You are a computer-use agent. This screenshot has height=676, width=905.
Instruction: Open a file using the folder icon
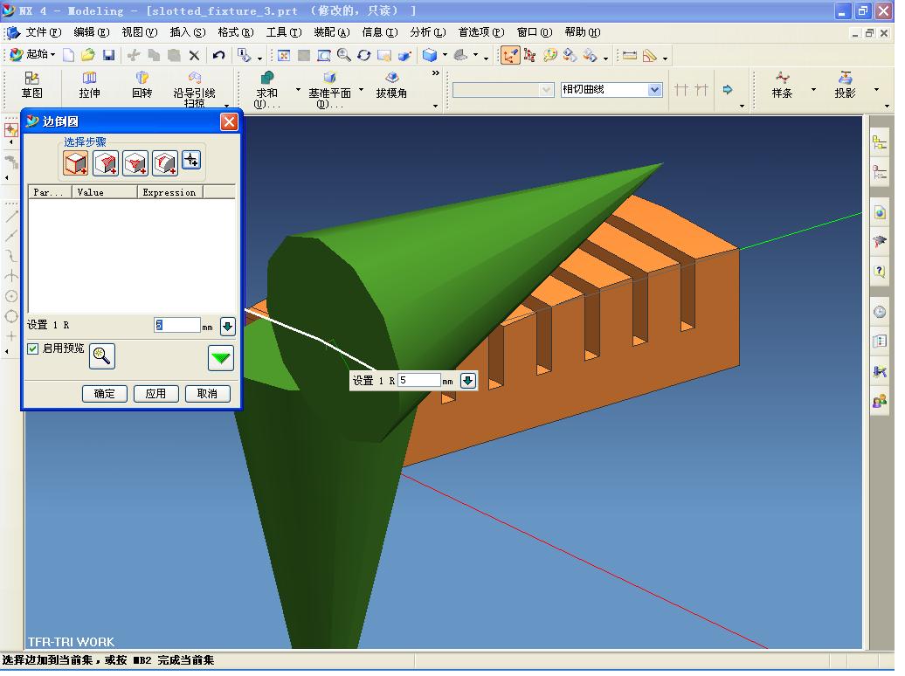[87, 55]
